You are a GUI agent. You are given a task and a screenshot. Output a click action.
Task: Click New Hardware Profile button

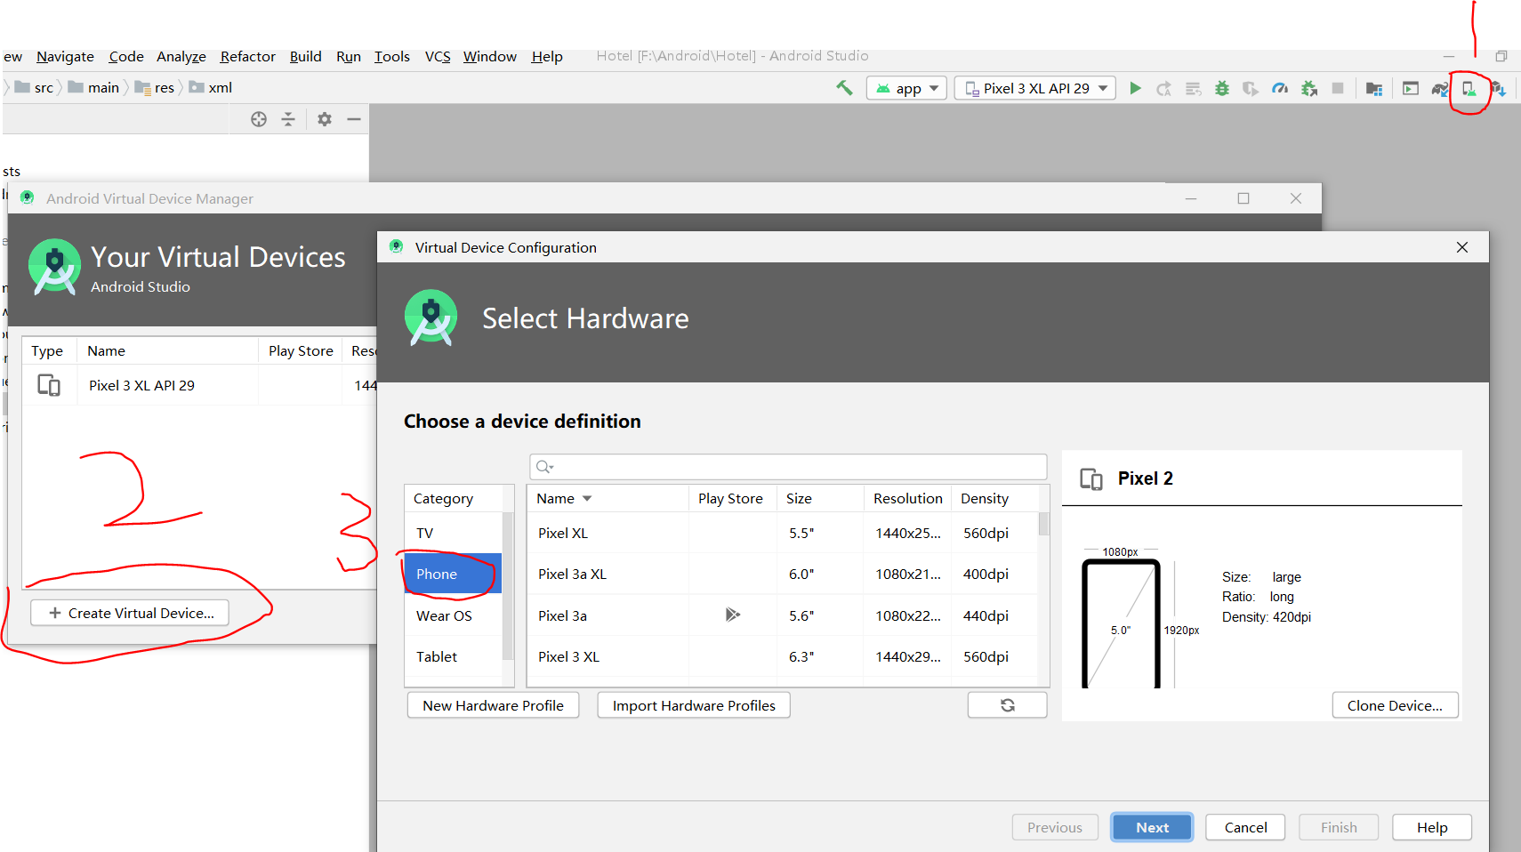pyautogui.click(x=493, y=705)
